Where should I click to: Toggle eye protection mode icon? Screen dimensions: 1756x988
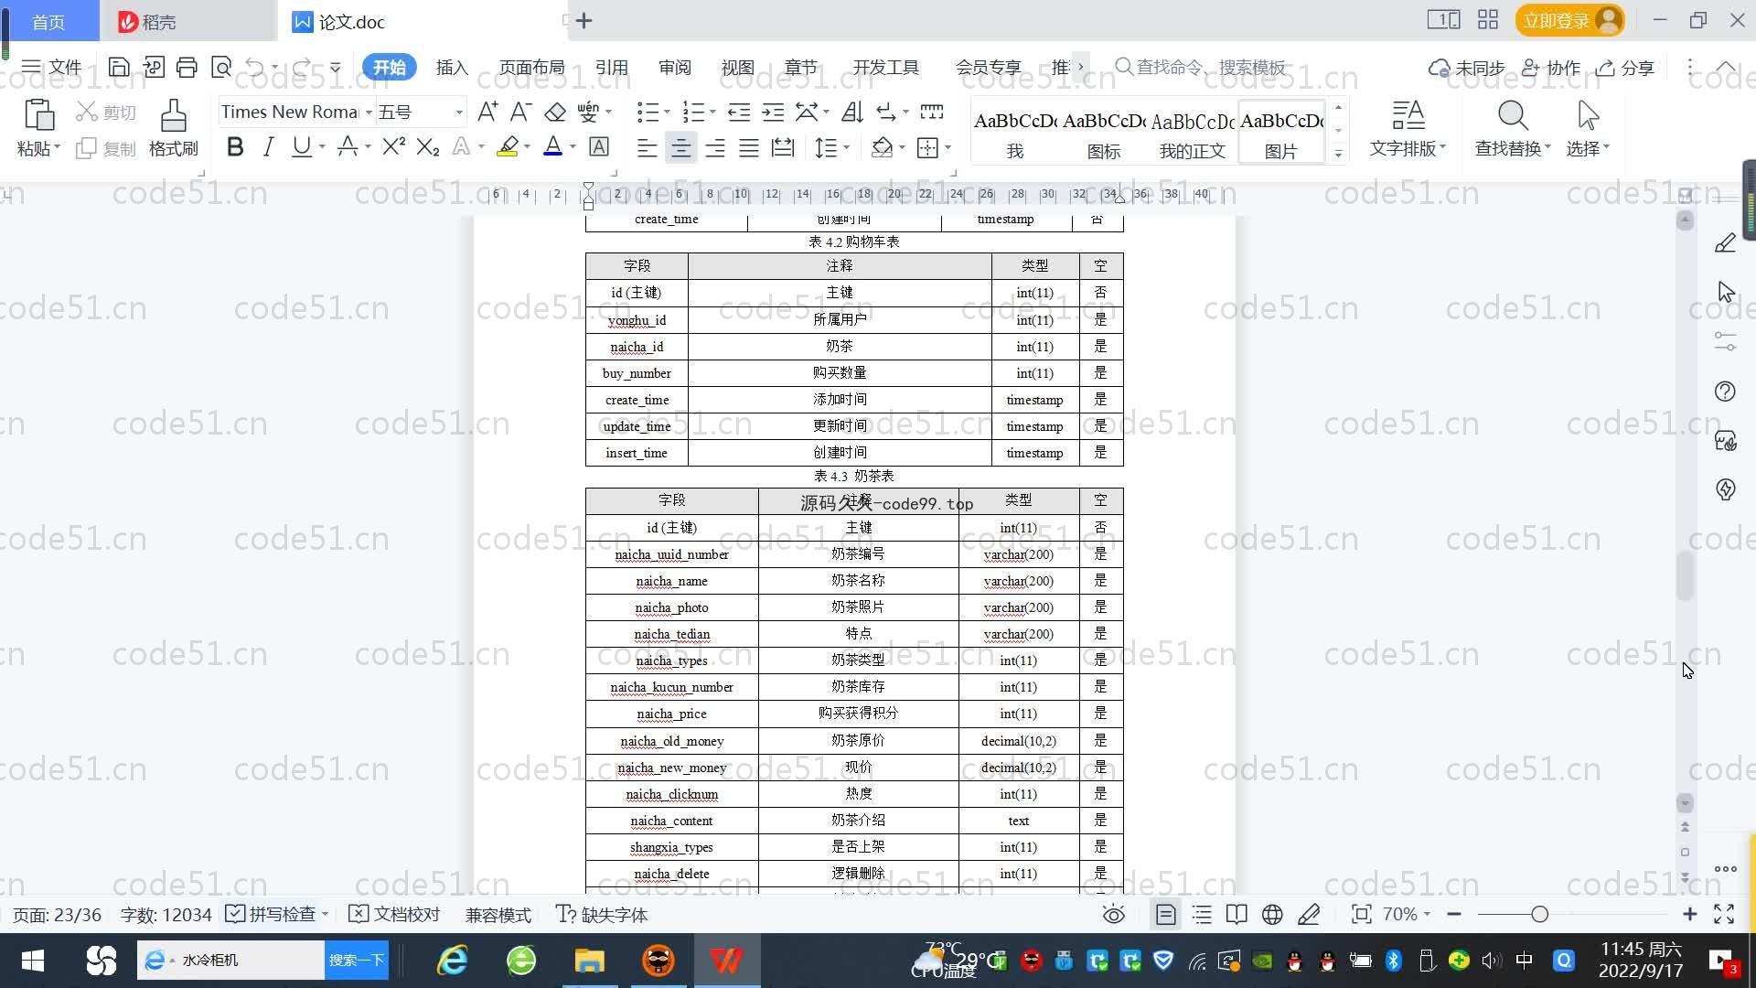(x=1113, y=915)
